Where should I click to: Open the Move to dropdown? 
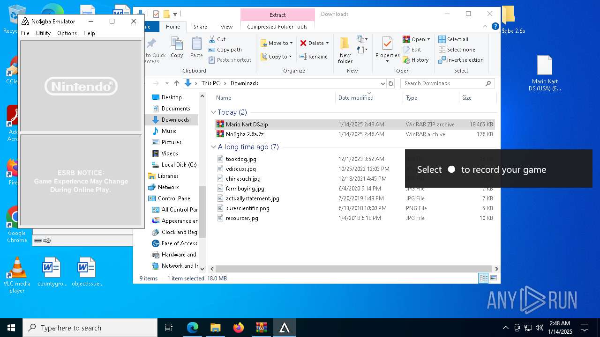click(277, 43)
